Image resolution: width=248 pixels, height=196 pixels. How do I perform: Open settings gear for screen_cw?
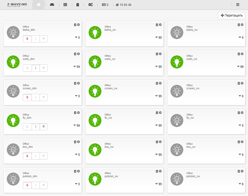[x=242, y=83]
